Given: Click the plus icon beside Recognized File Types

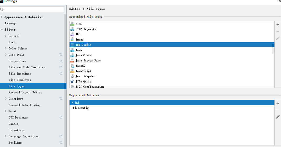Looking at the screenshot, I should coord(278,25).
